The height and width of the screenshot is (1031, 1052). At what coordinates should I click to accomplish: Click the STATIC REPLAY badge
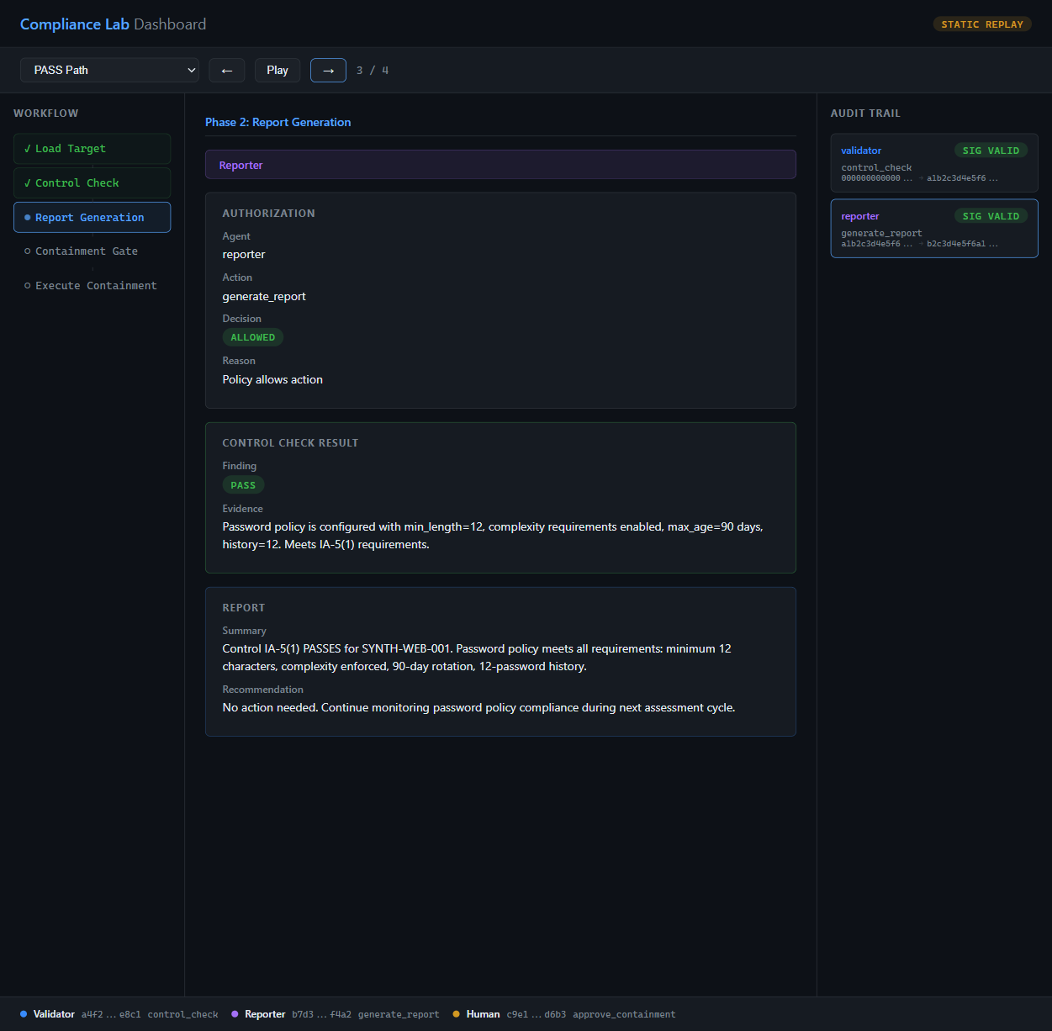point(982,24)
